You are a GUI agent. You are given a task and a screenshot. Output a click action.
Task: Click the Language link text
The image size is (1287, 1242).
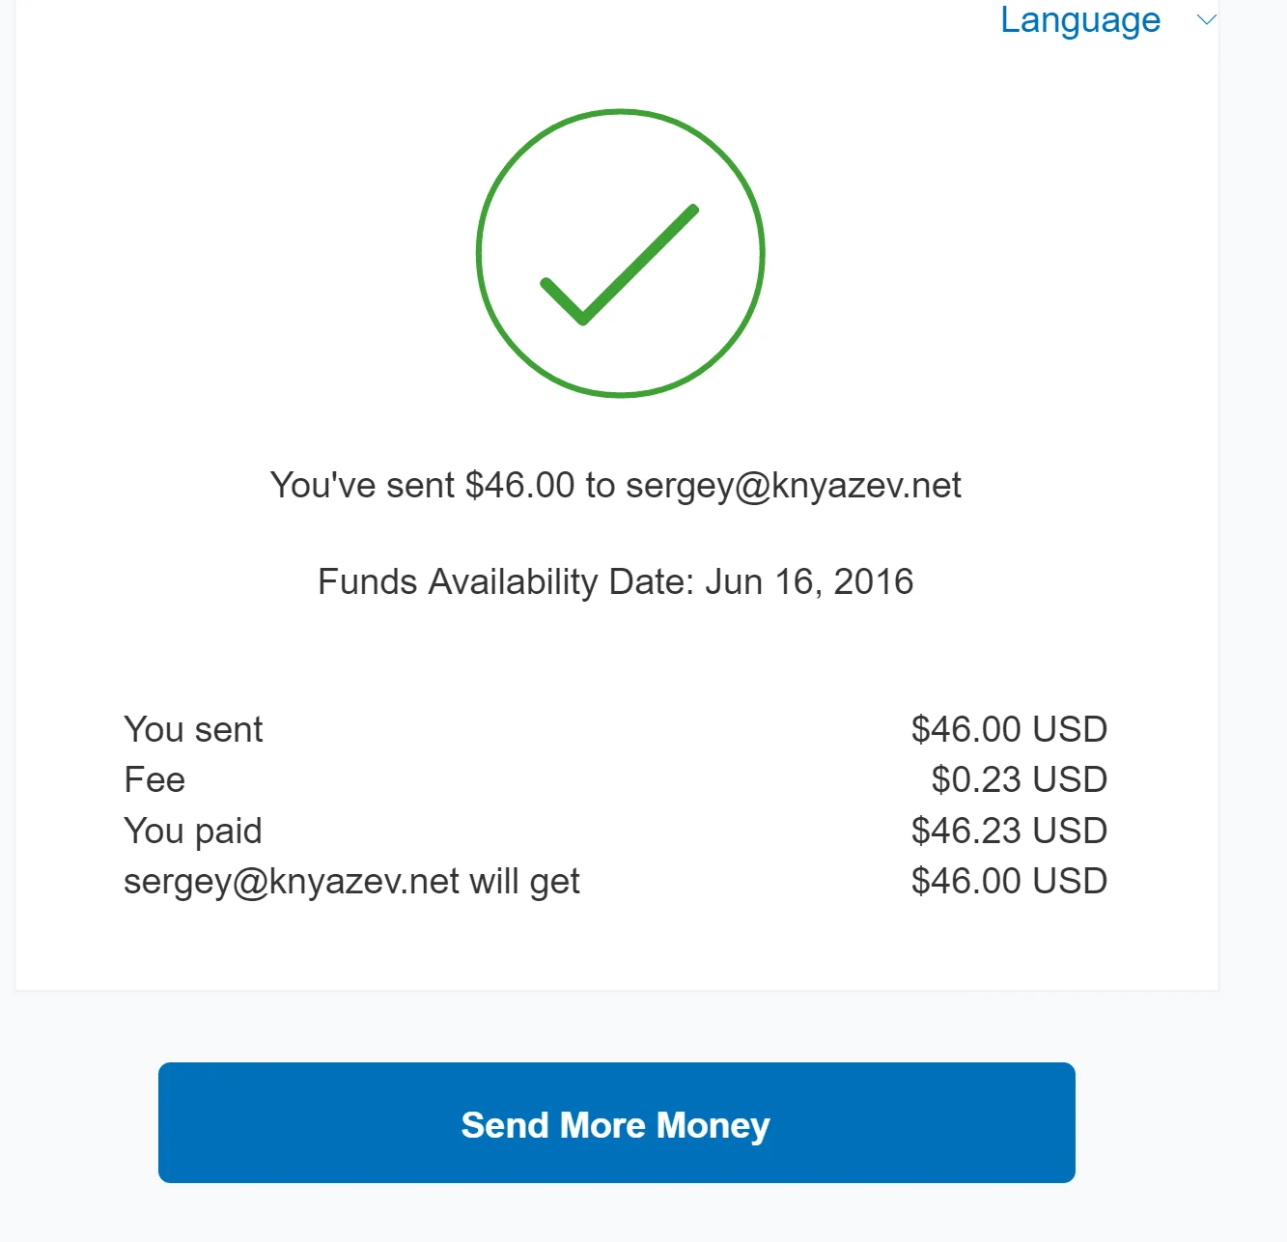(x=1079, y=20)
